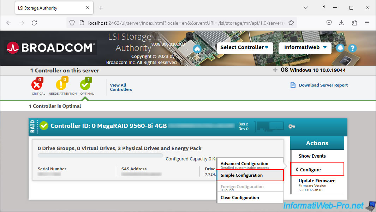376x212 pixels.
Task: Close the LSI Storage Authority tab
Action: [x=88, y=8]
